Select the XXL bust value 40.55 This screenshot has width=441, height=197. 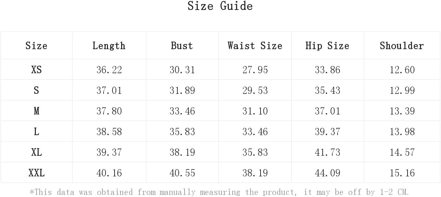(182, 173)
